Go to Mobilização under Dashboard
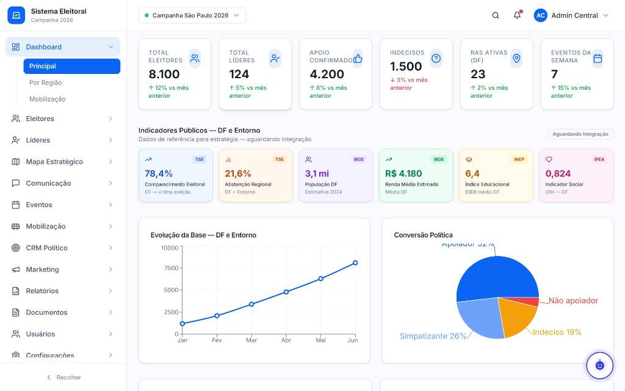 pos(48,99)
